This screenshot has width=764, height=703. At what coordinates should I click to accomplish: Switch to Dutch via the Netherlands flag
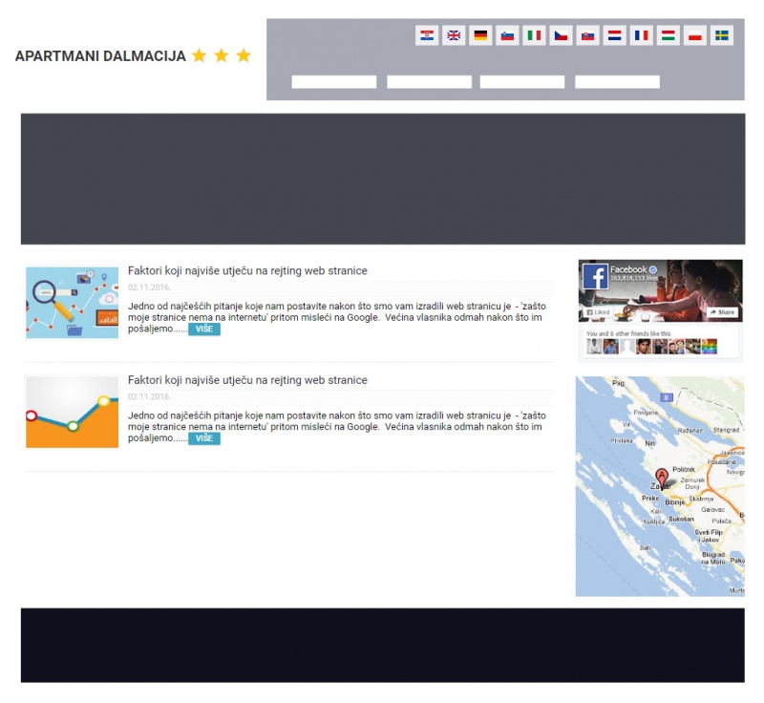click(615, 36)
